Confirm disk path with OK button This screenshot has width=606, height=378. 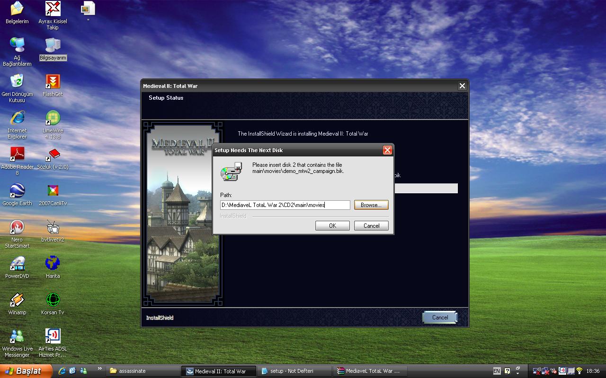click(332, 226)
